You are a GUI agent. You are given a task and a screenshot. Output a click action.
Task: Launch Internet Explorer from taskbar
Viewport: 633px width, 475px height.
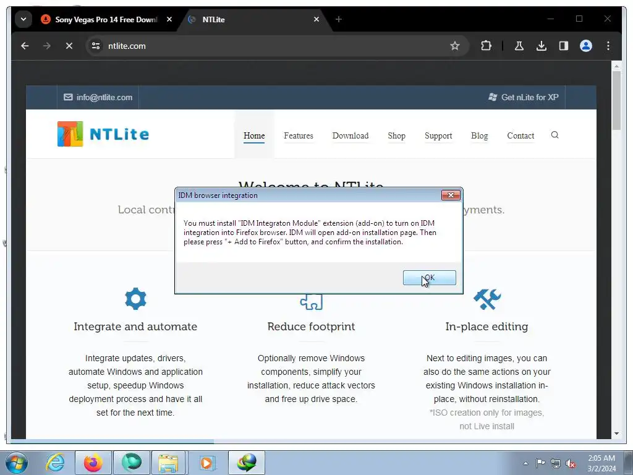point(55,463)
